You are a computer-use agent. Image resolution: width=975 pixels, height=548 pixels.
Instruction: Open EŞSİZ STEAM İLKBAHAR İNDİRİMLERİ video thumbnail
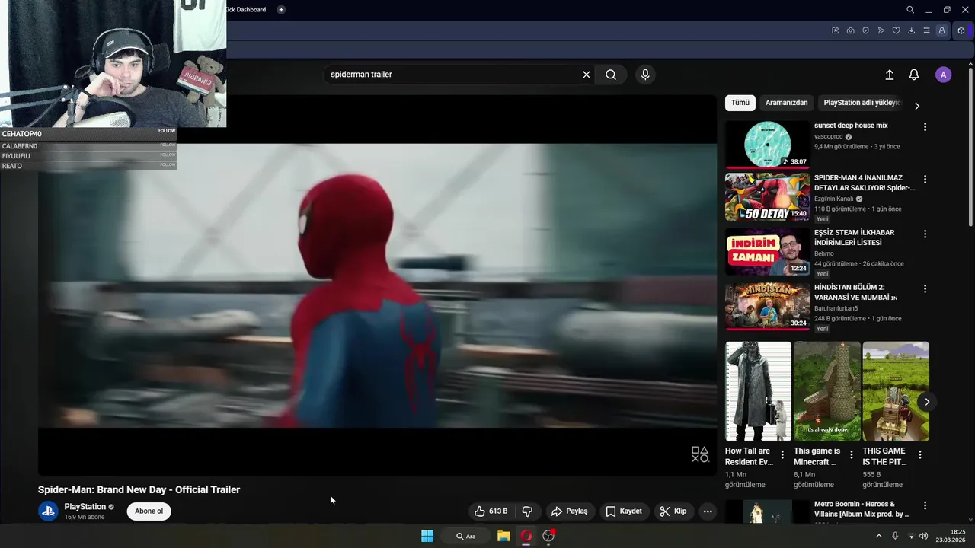point(767,252)
